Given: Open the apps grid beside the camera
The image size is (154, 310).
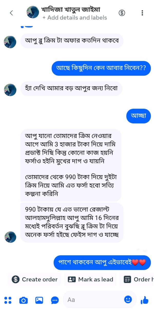Looking at the screenshot, I should (8, 300).
